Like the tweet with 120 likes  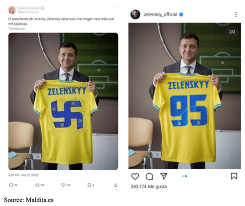(x=63, y=185)
